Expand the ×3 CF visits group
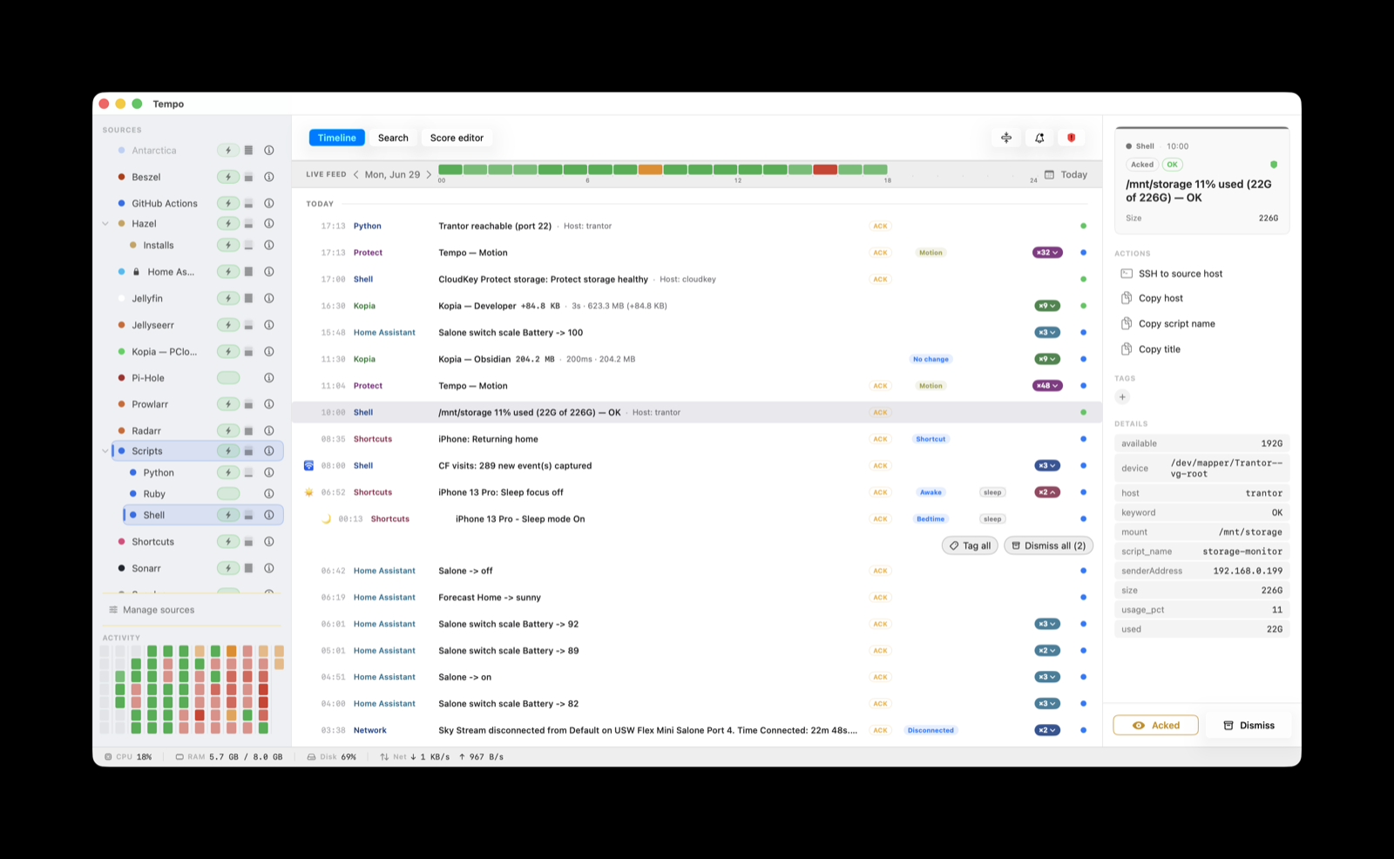Screen dimensions: 1394x859 (1047, 465)
